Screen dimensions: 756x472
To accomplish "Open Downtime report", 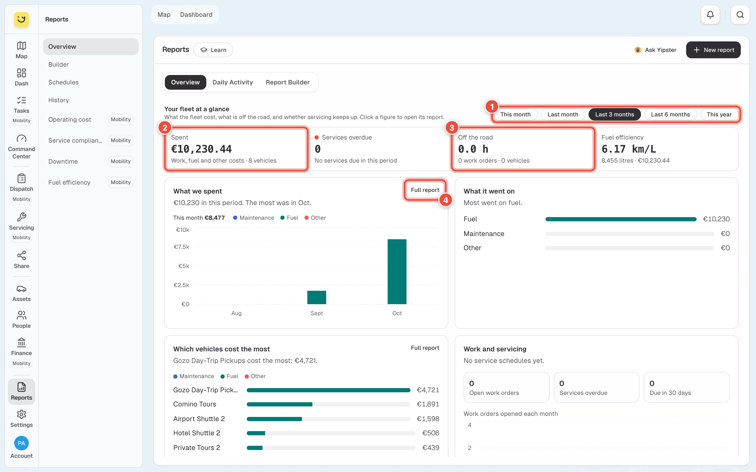I will click(91, 161).
